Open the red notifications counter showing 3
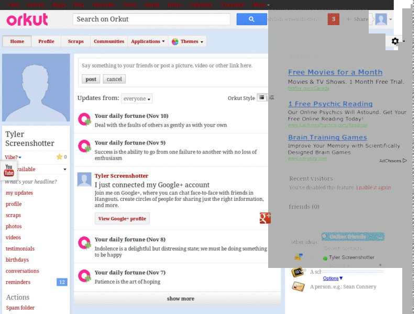419x314 pixels. point(333,19)
